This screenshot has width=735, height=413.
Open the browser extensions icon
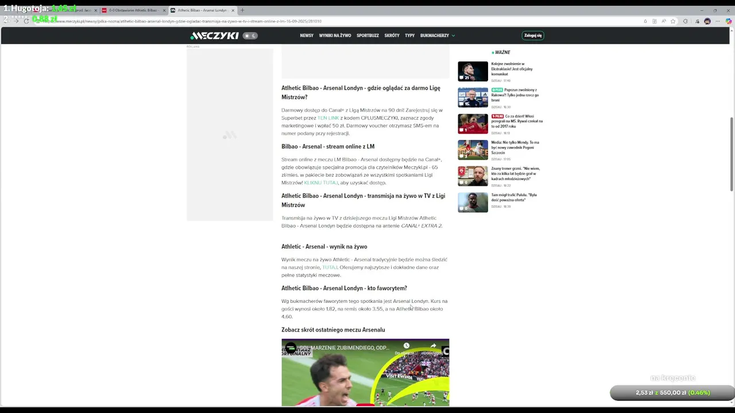coord(685,21)
